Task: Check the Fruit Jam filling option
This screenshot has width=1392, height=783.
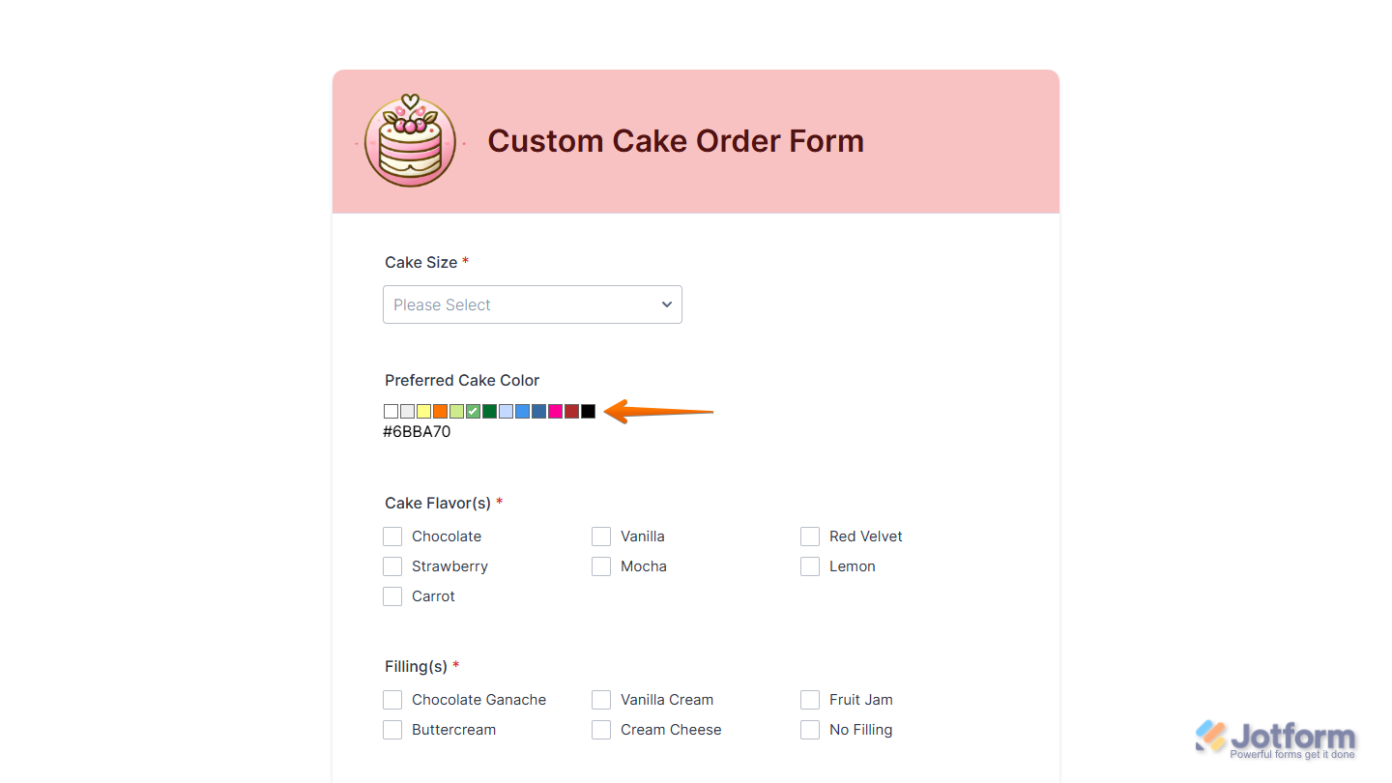Action: coord(810,699)
